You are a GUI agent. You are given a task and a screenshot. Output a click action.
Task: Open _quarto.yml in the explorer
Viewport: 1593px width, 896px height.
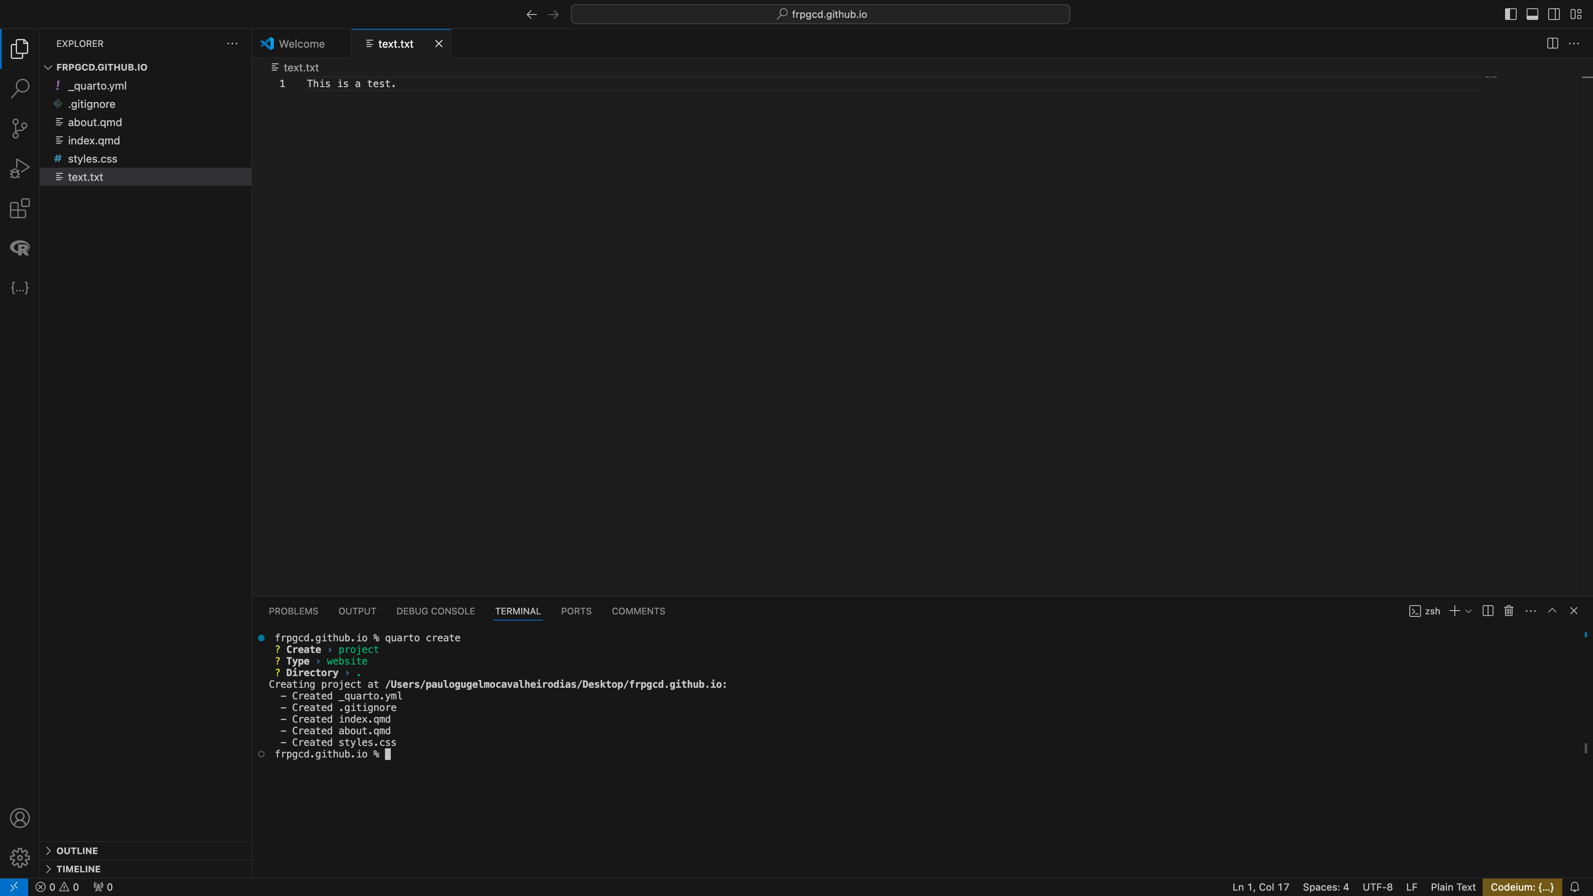(x=146, y=85)
